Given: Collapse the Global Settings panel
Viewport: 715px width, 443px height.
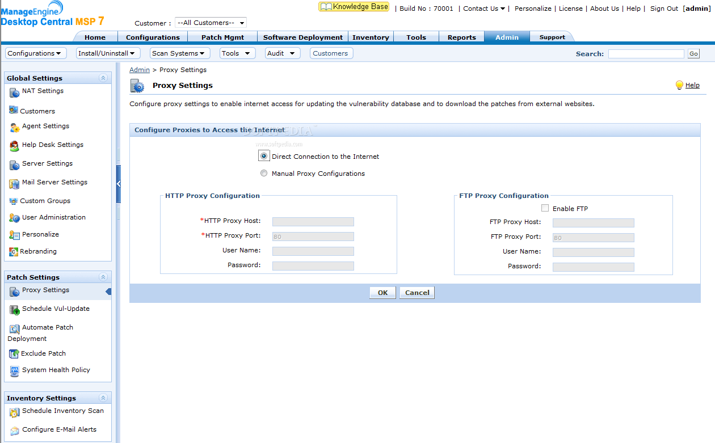Looking at the screenshot, I should coord(103,78).
